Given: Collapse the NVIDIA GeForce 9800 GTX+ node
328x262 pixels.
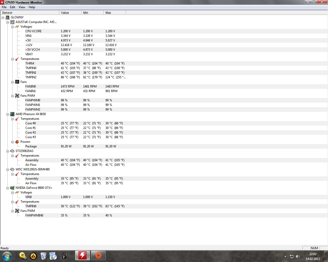Looking at the screenshot, I should (8, 188).
